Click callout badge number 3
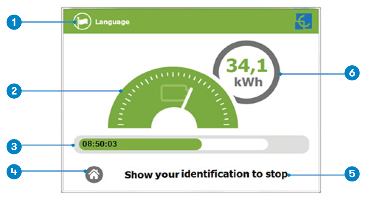 [15, 146]
